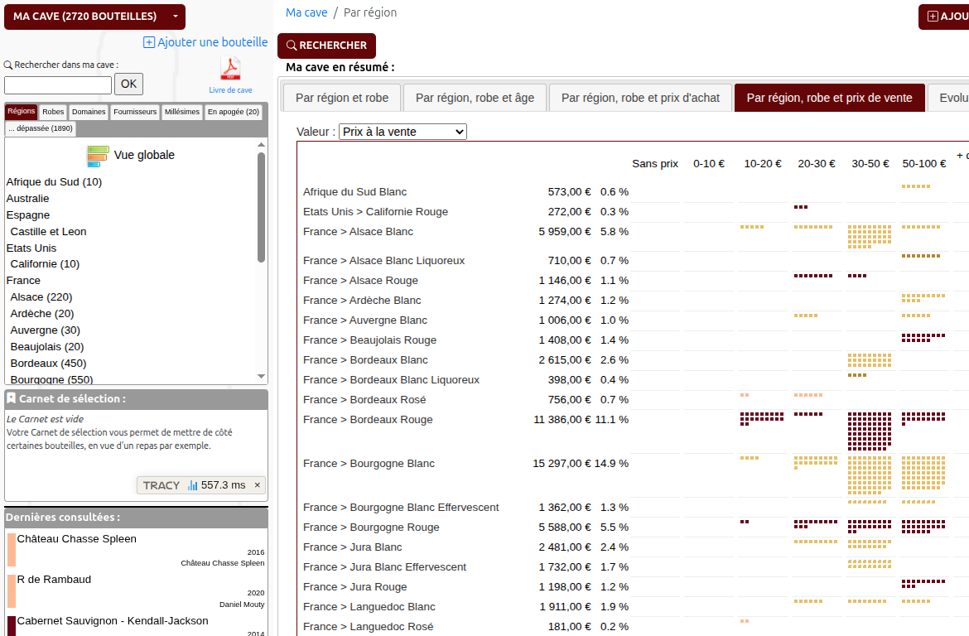Click the magnifier icon in the RECHERCHER button
Screen dimensions: 969x636
coord(292,46)
